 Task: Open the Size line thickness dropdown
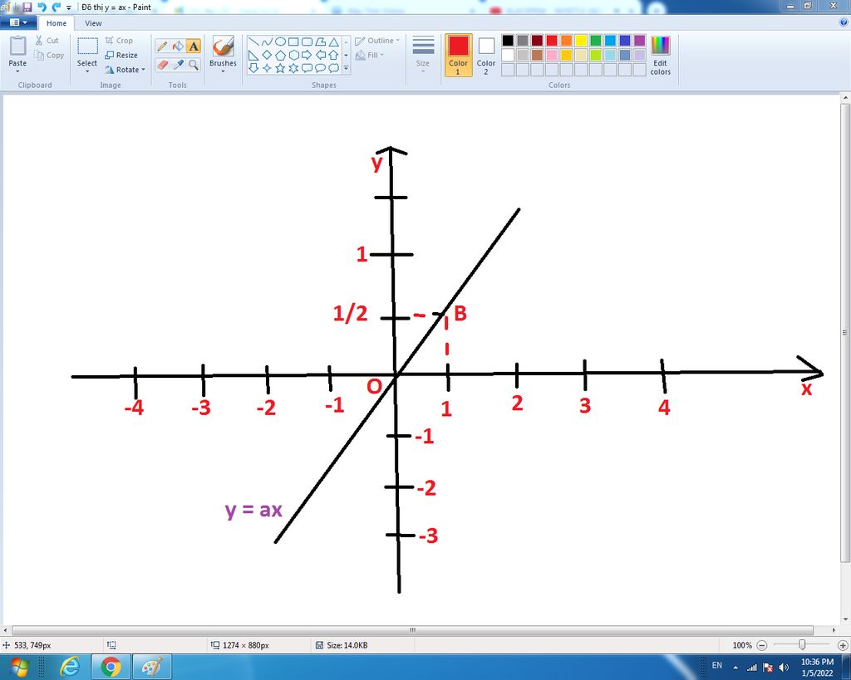[x=423, y=55]
